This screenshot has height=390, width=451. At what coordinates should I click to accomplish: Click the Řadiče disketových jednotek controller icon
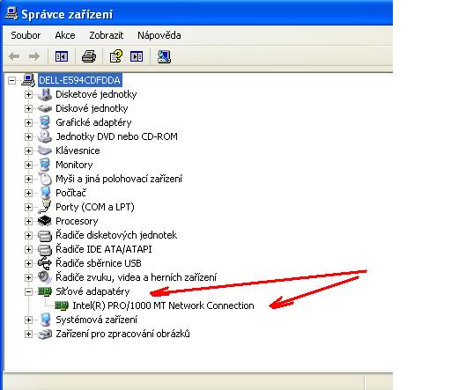tap(45, 235)
